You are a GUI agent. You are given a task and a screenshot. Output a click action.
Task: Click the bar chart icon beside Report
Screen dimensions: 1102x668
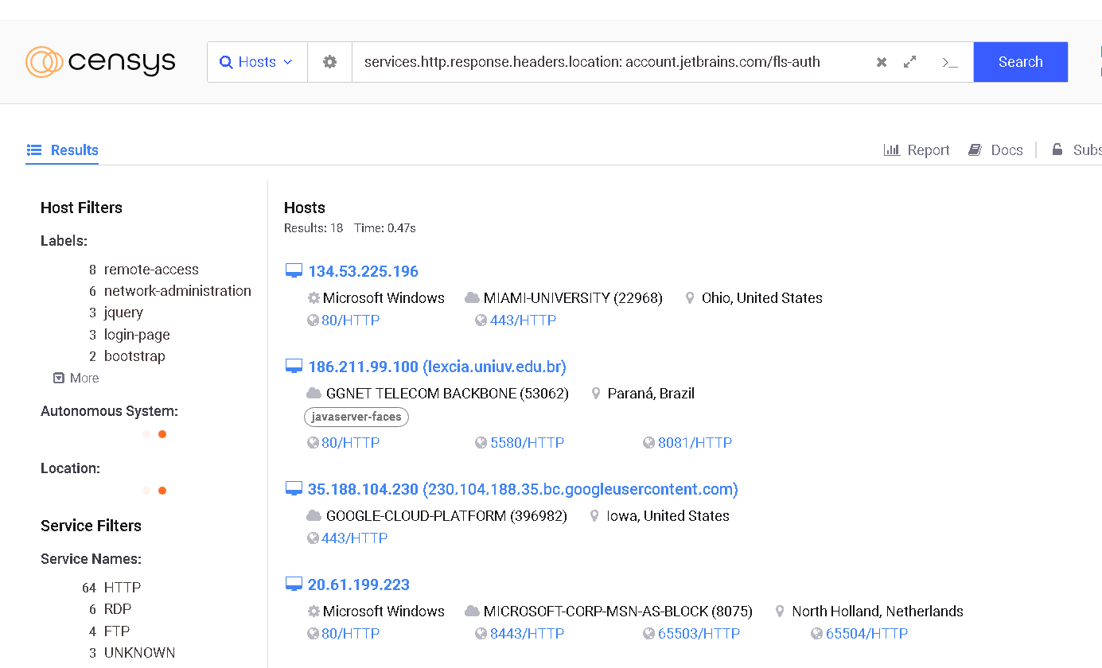[892, 150]
